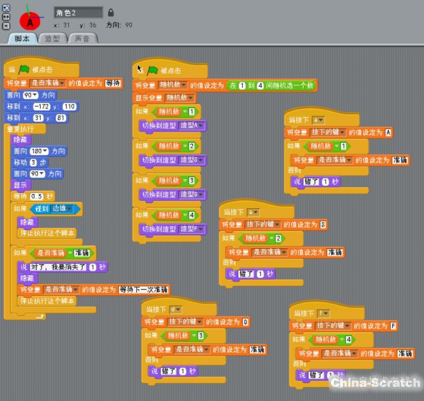Open the 造型A costume dropdown
The width and height of the screenshot is (424, 401).
coord(201,126)
